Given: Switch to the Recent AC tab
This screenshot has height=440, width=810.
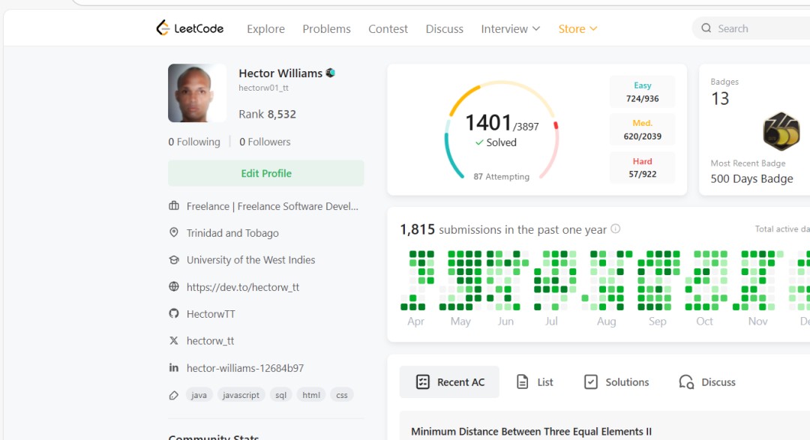Looking at the screenshot, I should click(449, 382).
